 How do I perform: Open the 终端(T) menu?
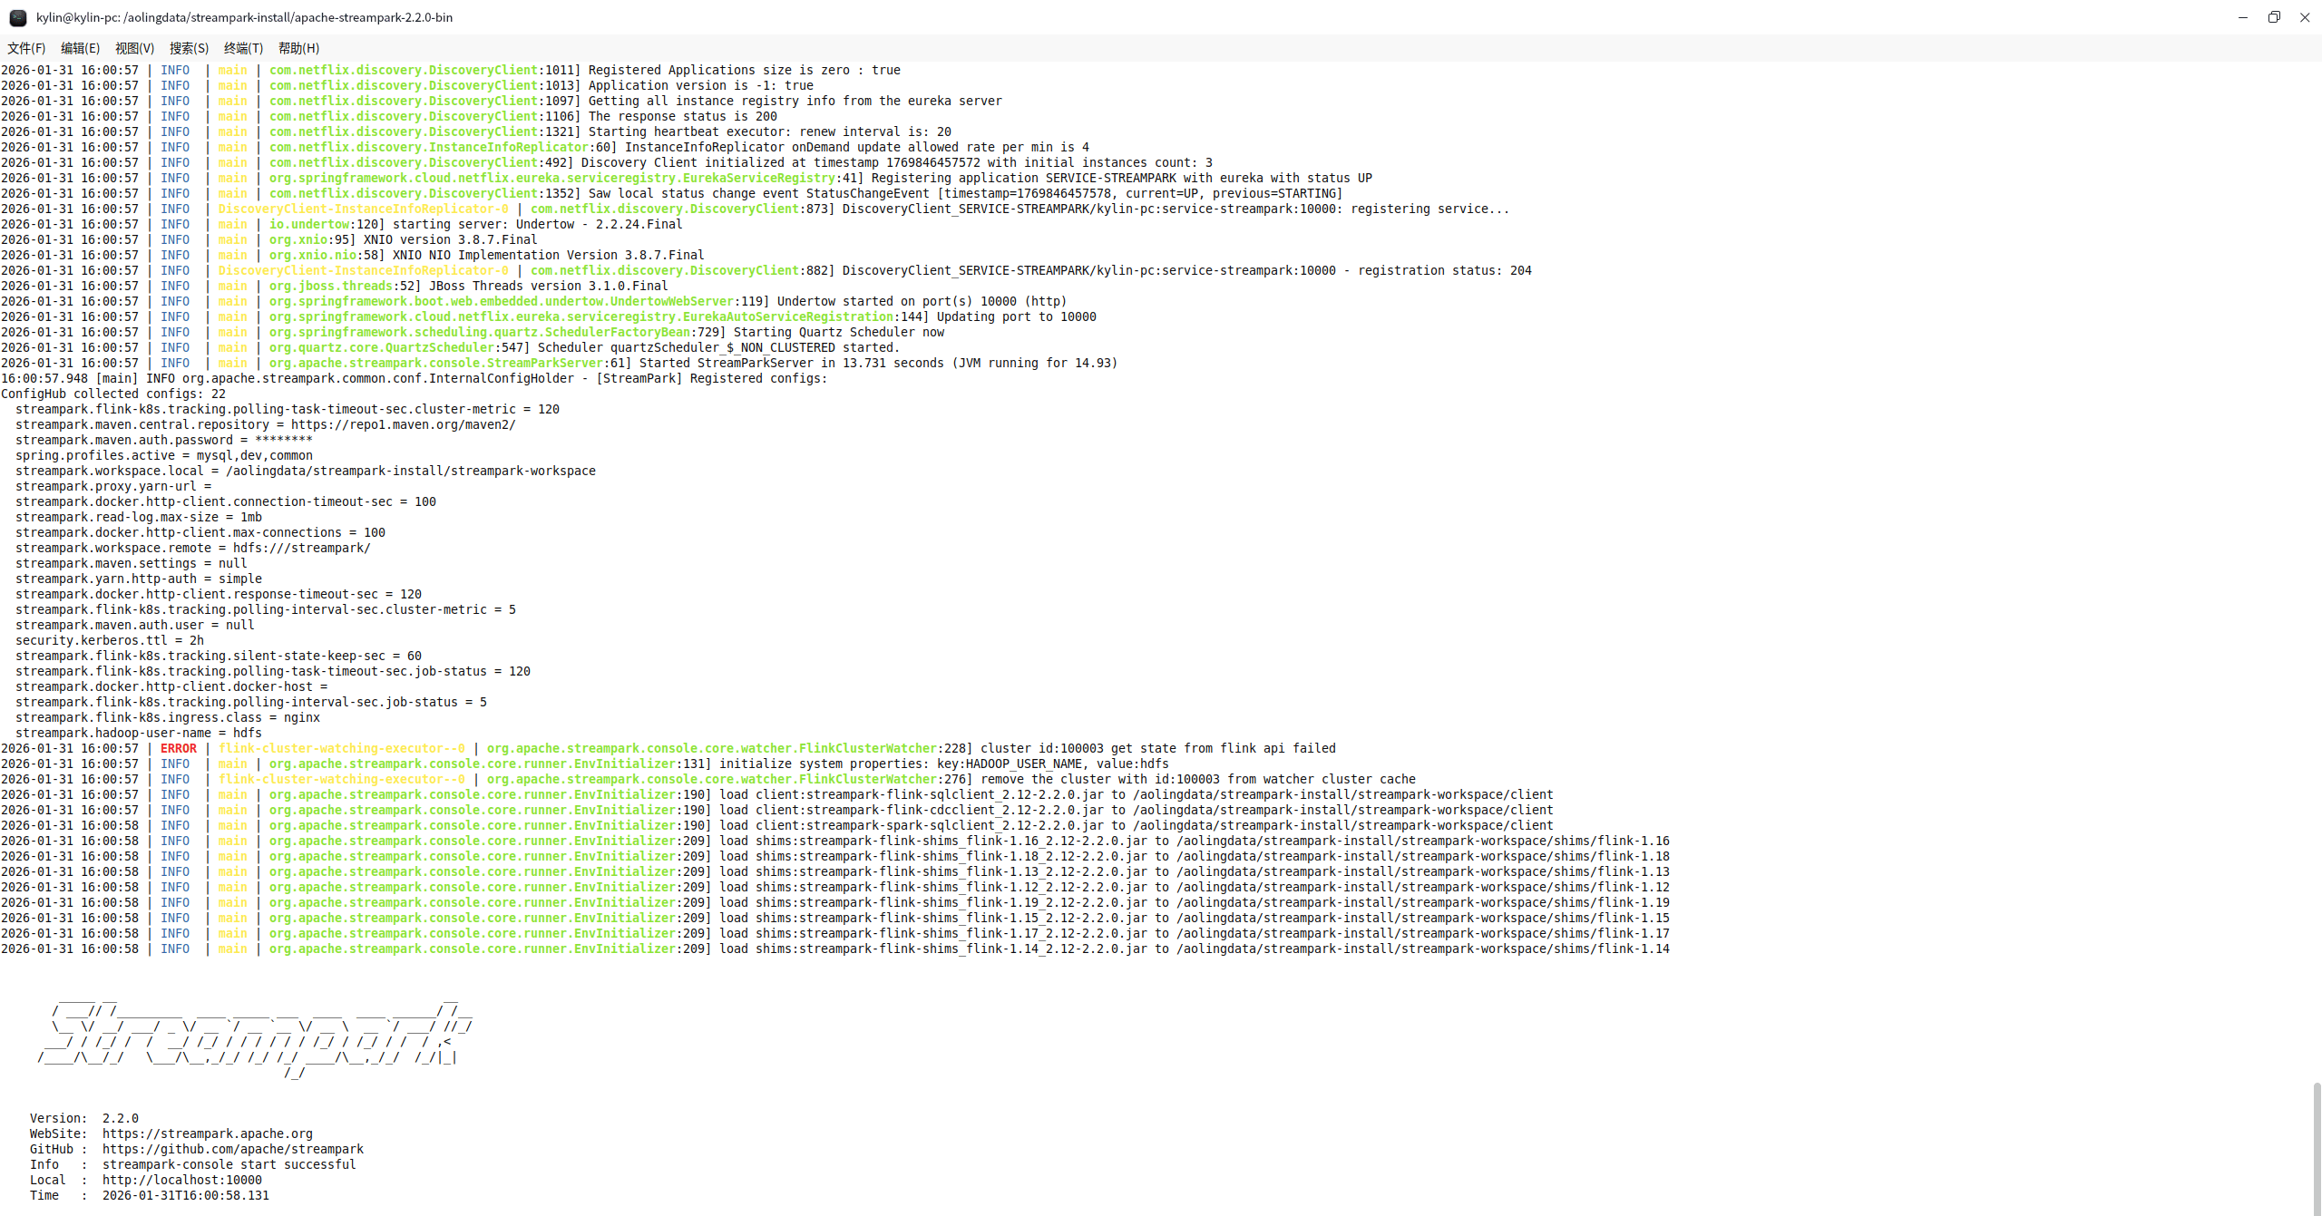(x=243, y=48)
